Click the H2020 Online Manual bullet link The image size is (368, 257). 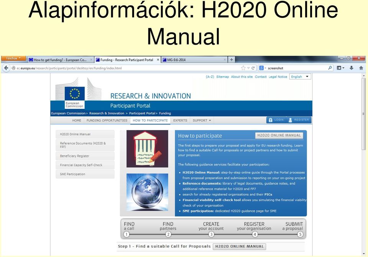[x=201, y=172]
